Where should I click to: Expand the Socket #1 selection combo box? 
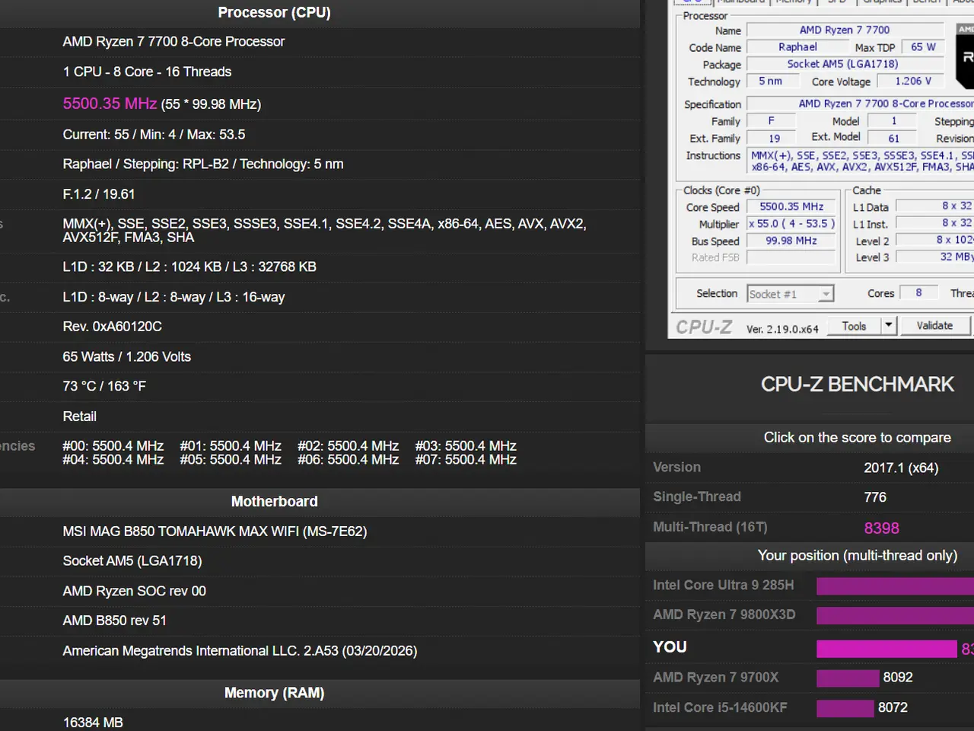coord(791,294)
